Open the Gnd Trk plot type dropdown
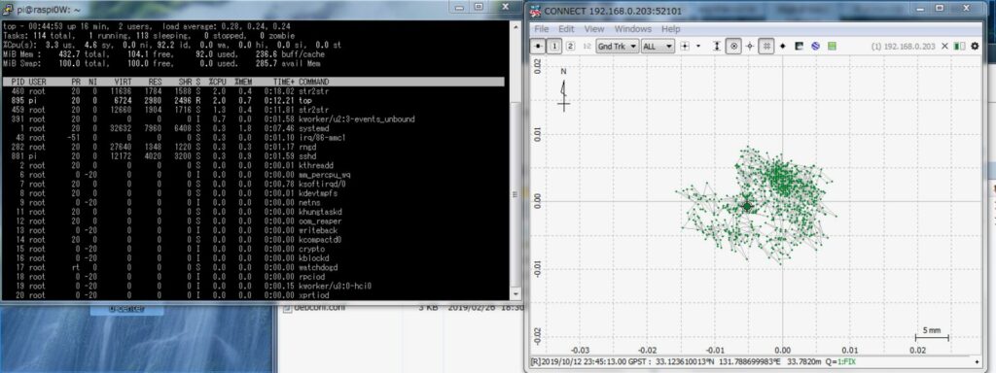The image size is (996, 373). [x=618, y=47]
